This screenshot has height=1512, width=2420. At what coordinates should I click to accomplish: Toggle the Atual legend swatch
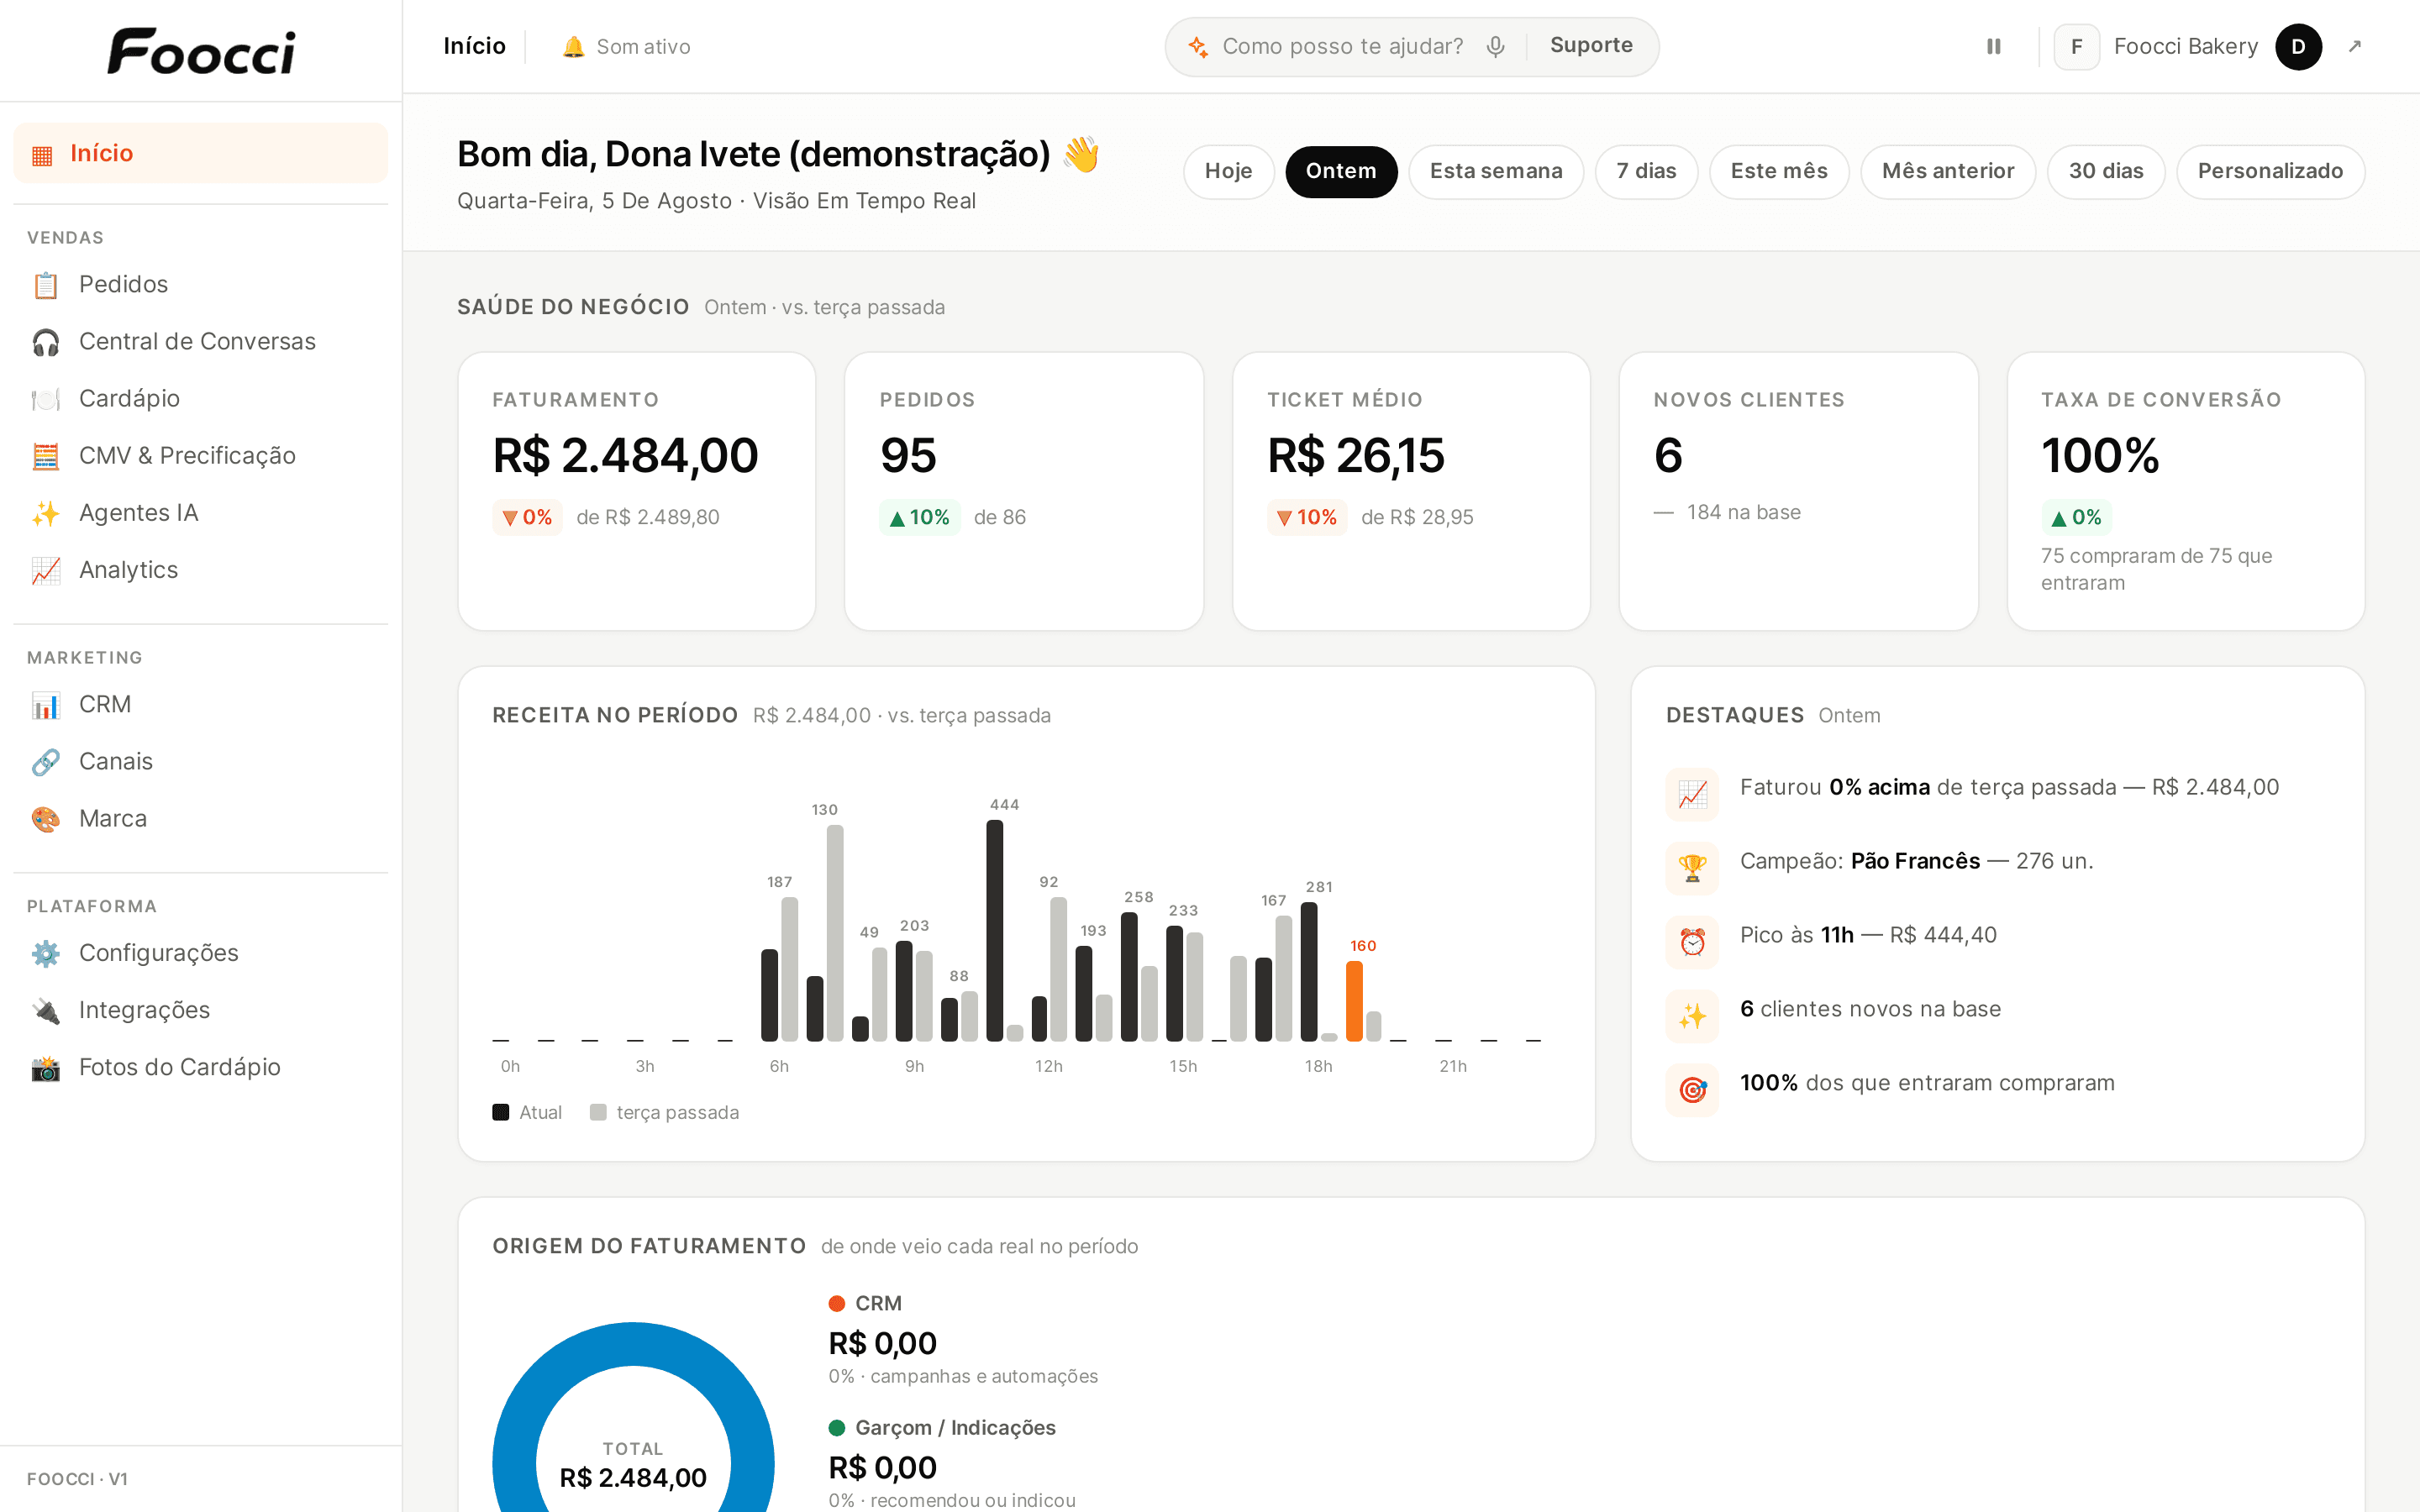(x=501, y=1112)
